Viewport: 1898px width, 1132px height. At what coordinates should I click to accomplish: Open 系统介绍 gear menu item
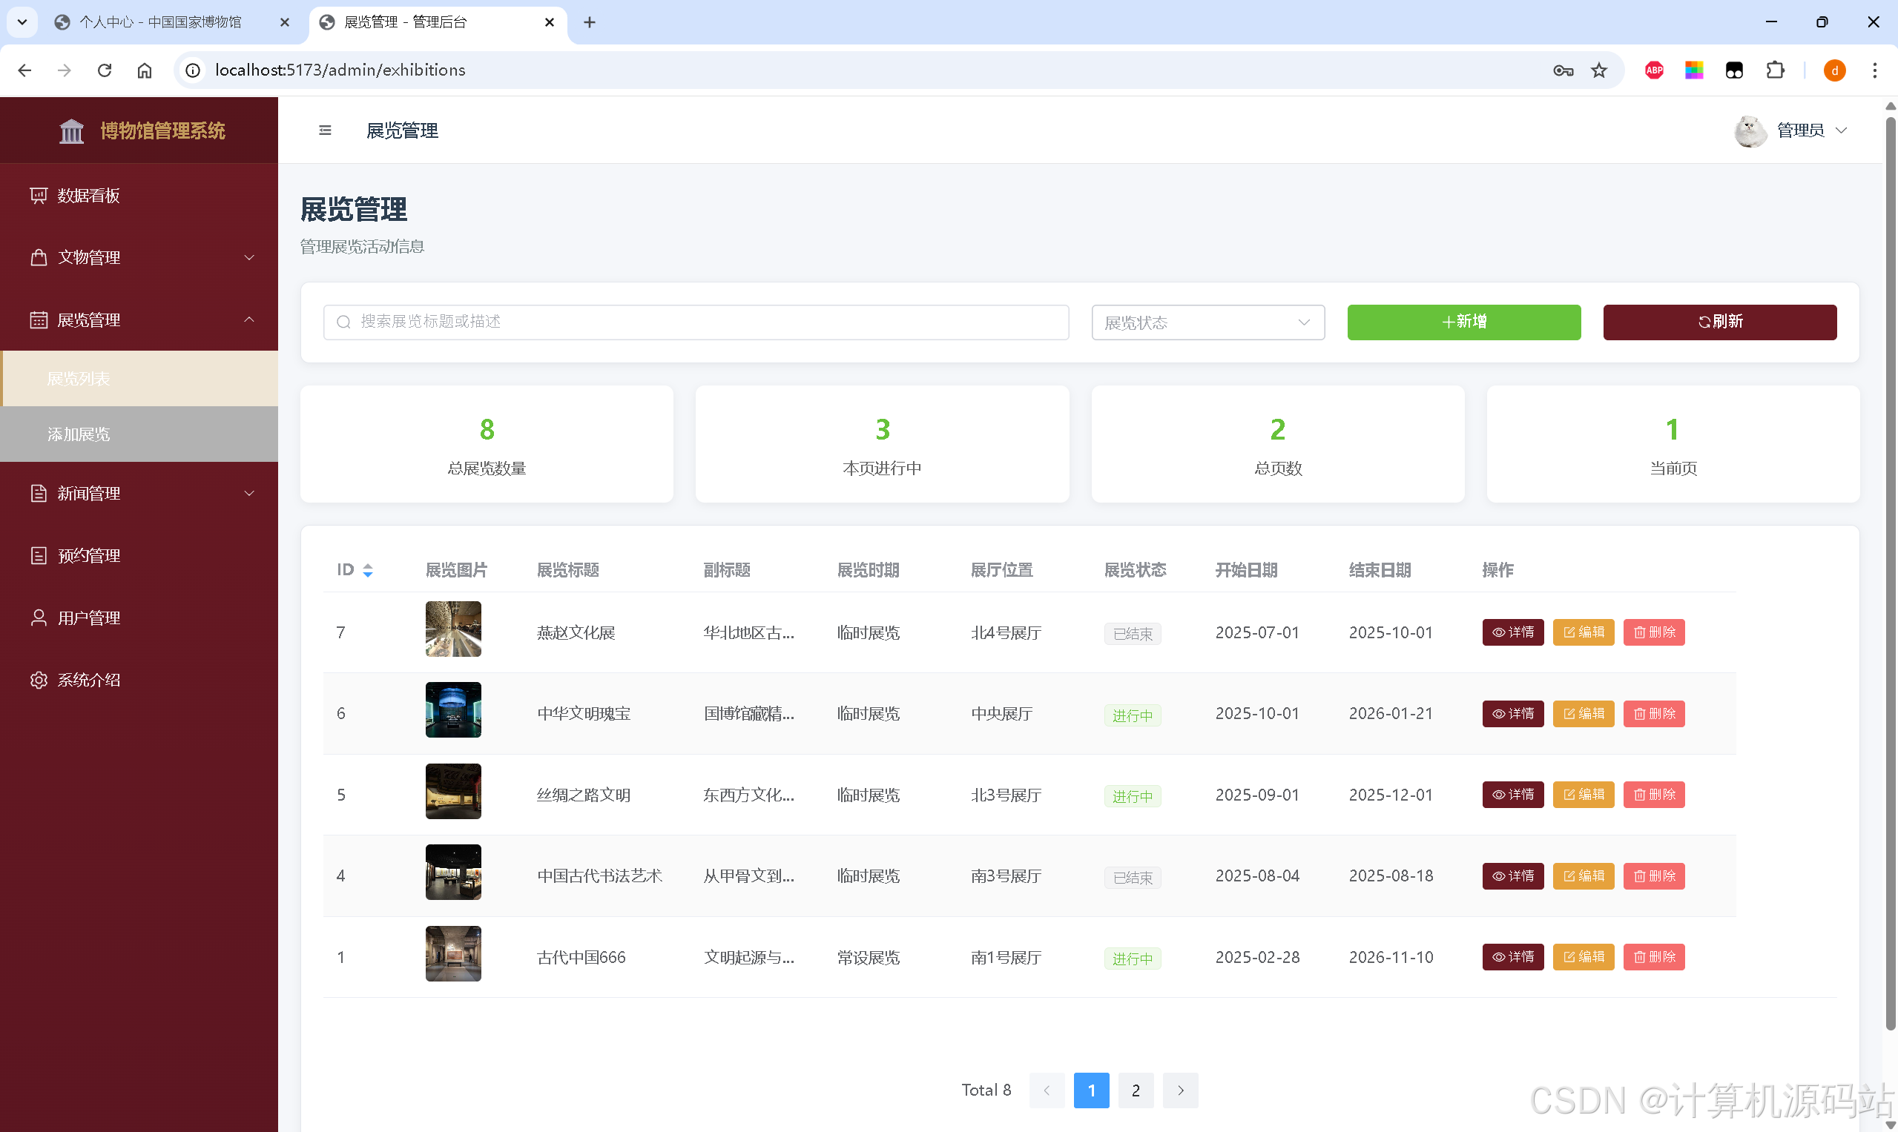(88, 680)
